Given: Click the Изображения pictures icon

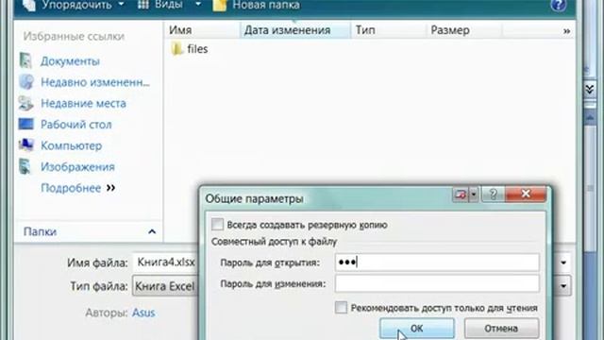Looking at the screenshot, I should (25, 166).
